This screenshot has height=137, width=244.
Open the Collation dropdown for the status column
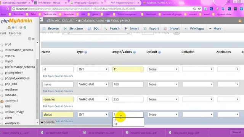pos(198,115)
